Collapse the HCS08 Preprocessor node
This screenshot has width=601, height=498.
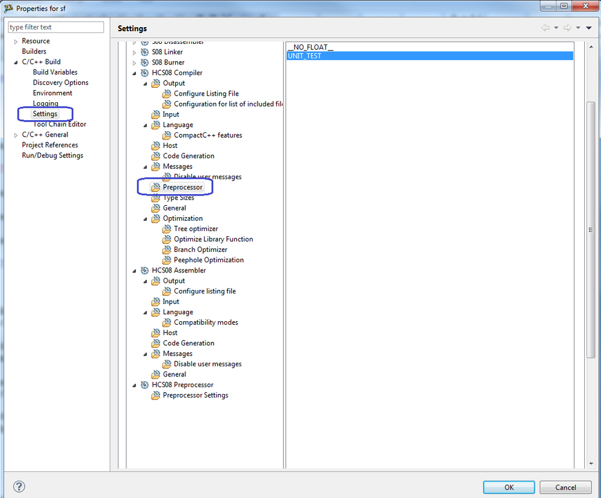click(134, 386)
